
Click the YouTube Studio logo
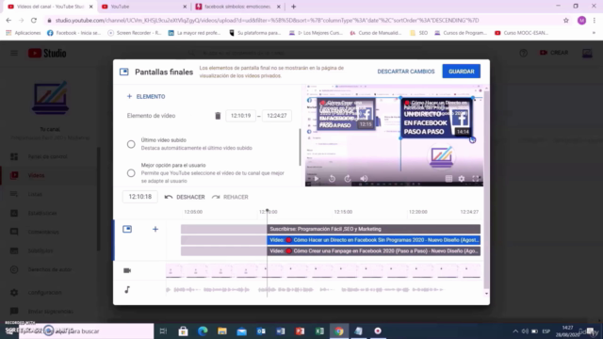(x=47, y=53)
